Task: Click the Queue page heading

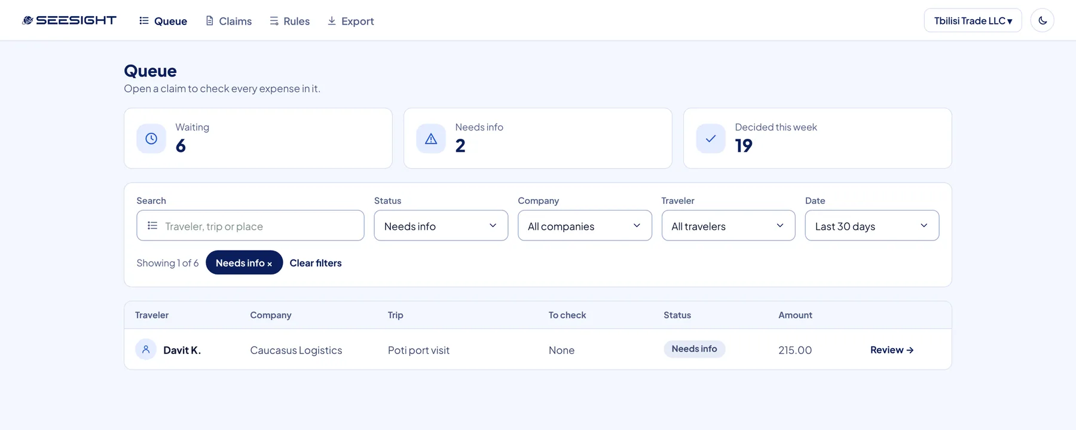Action: tap(150, 71)
